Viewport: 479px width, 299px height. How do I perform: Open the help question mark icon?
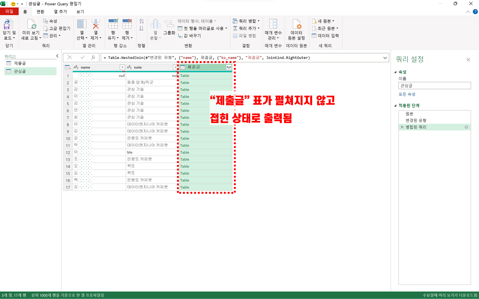click(475, 12)
